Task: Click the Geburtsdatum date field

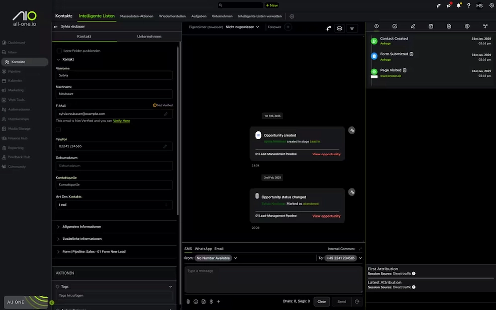Action: click(114, 166)
